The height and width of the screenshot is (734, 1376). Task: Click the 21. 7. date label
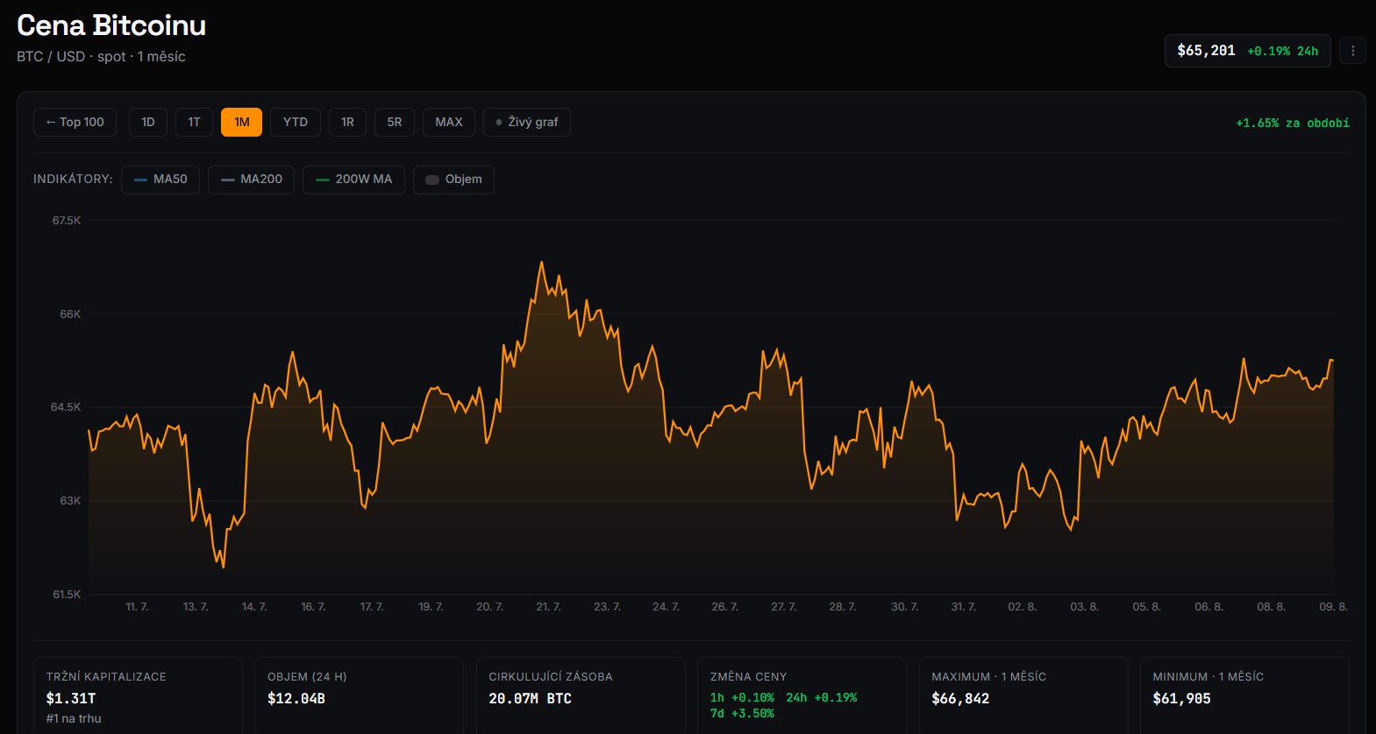pyautogui.click(x=548, y=607)
